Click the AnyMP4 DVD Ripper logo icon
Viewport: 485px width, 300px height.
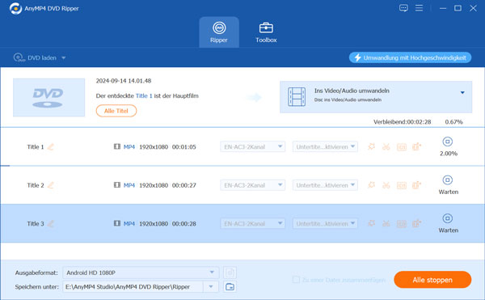tap(15, 8)
